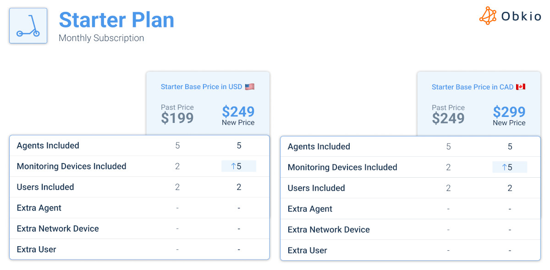Click the up arrow in USD Monitoring Devices

tap(233, 166)
